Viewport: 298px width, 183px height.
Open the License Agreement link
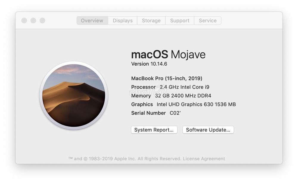[204, 159]
